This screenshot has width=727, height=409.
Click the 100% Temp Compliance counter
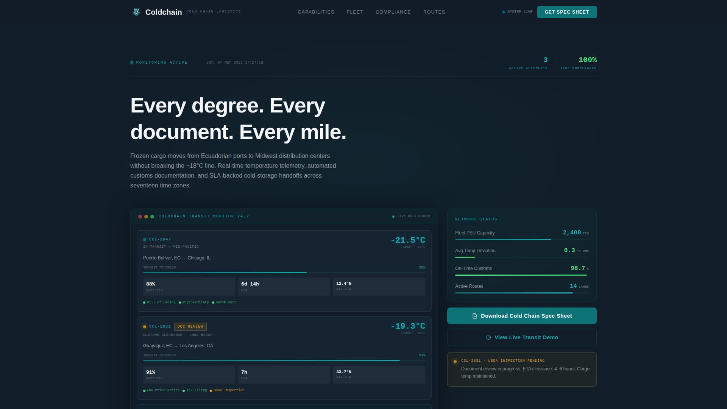(578, 62)
